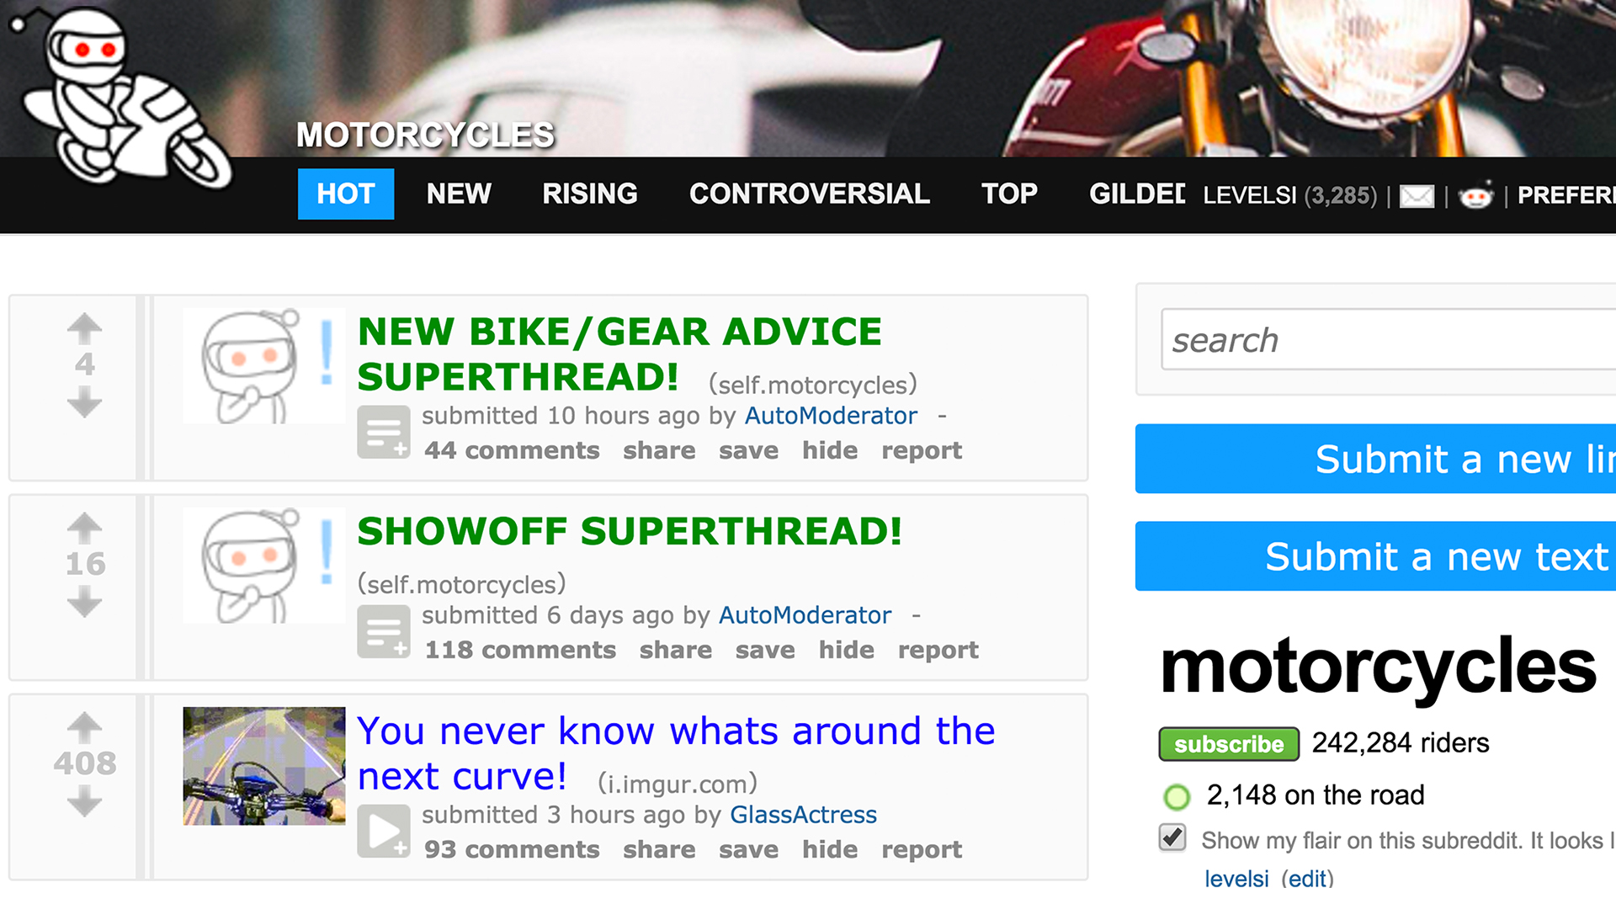Open the motorcycle road thumbnail image
1616x909 pixels.
pos(264,766)
